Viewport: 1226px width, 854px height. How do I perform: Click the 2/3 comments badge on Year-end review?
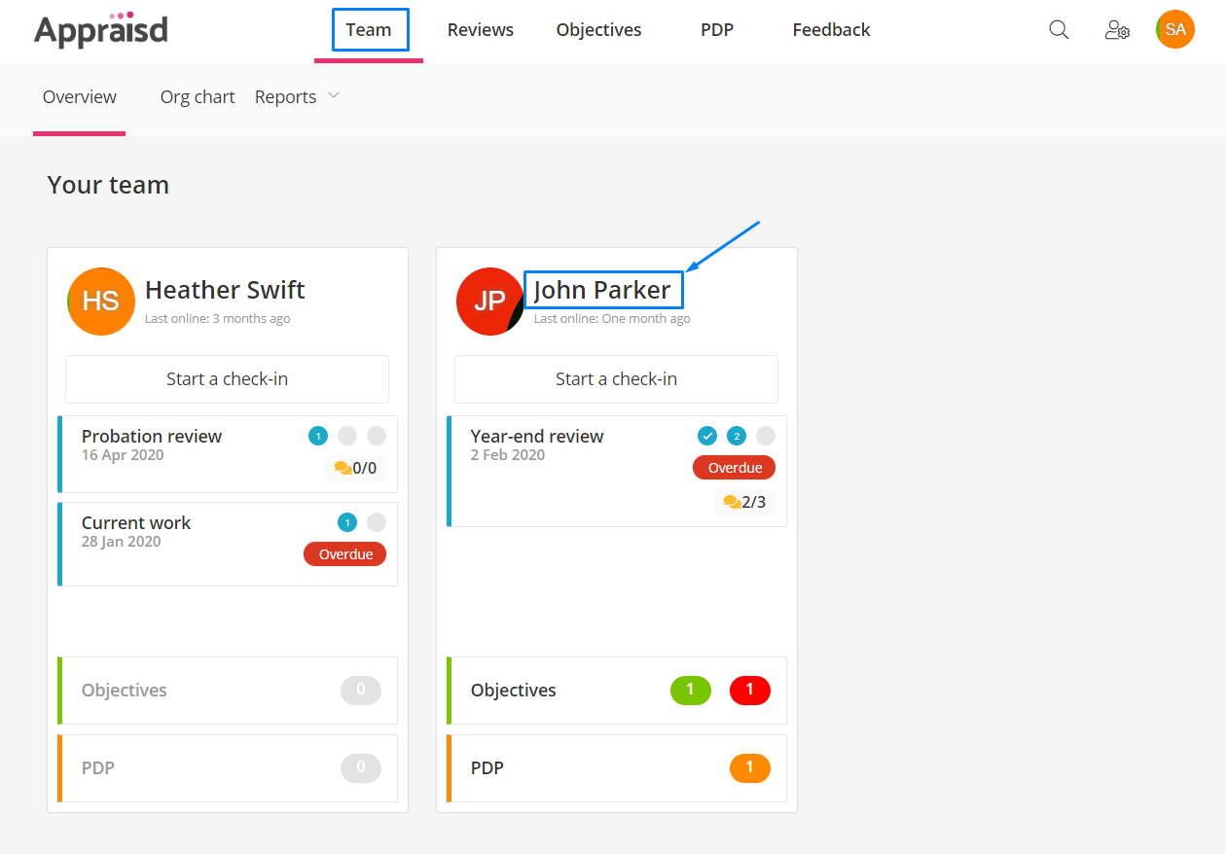coord(744,502)
